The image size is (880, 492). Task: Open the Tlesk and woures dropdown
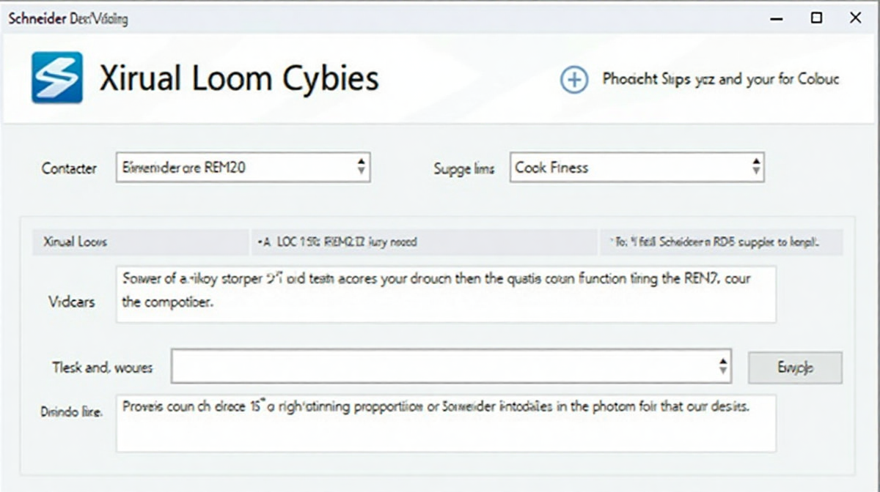[451, 366]
